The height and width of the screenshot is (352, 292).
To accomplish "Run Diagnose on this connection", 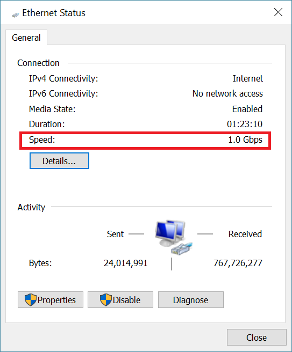I will pyautogui.click(x=191, y=300).
